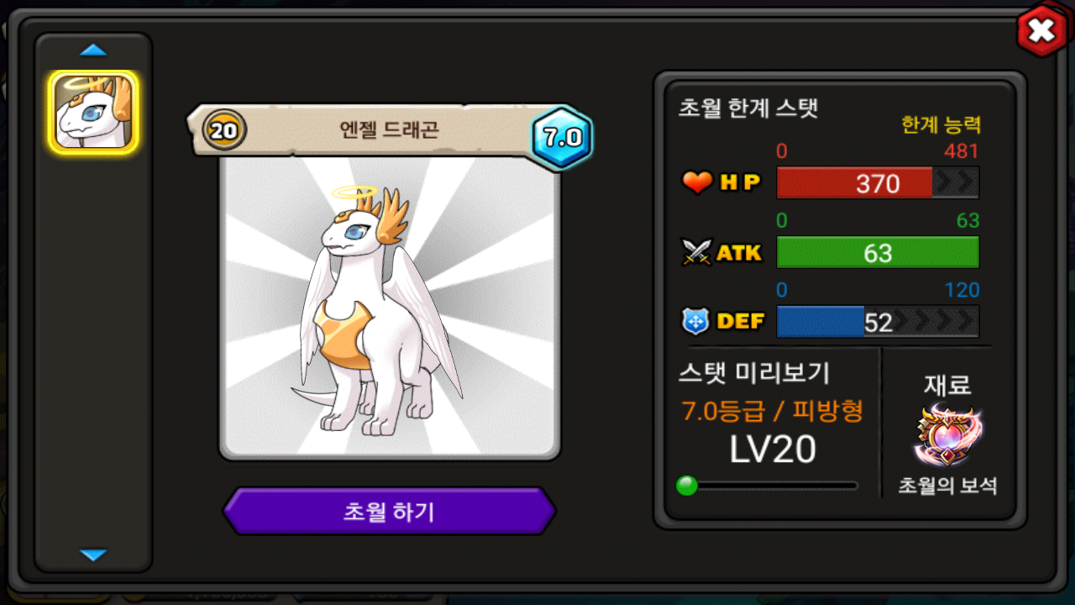Click the 7.0등급 / 피방형 orange text
1075x605 pixels.
[x=773, y=411]
